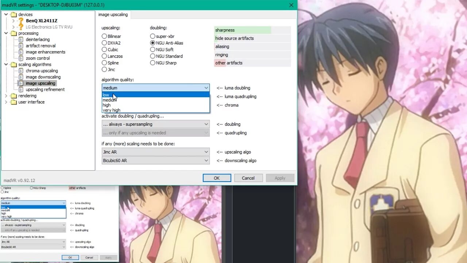Open the luma doubling quality dropdown
This screenshot has width=467, height=263.
point(156,88)
